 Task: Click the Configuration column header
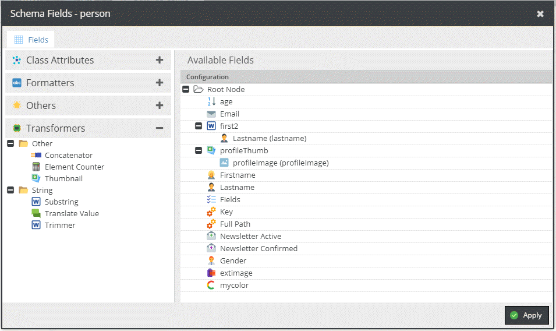click(207, 77)
